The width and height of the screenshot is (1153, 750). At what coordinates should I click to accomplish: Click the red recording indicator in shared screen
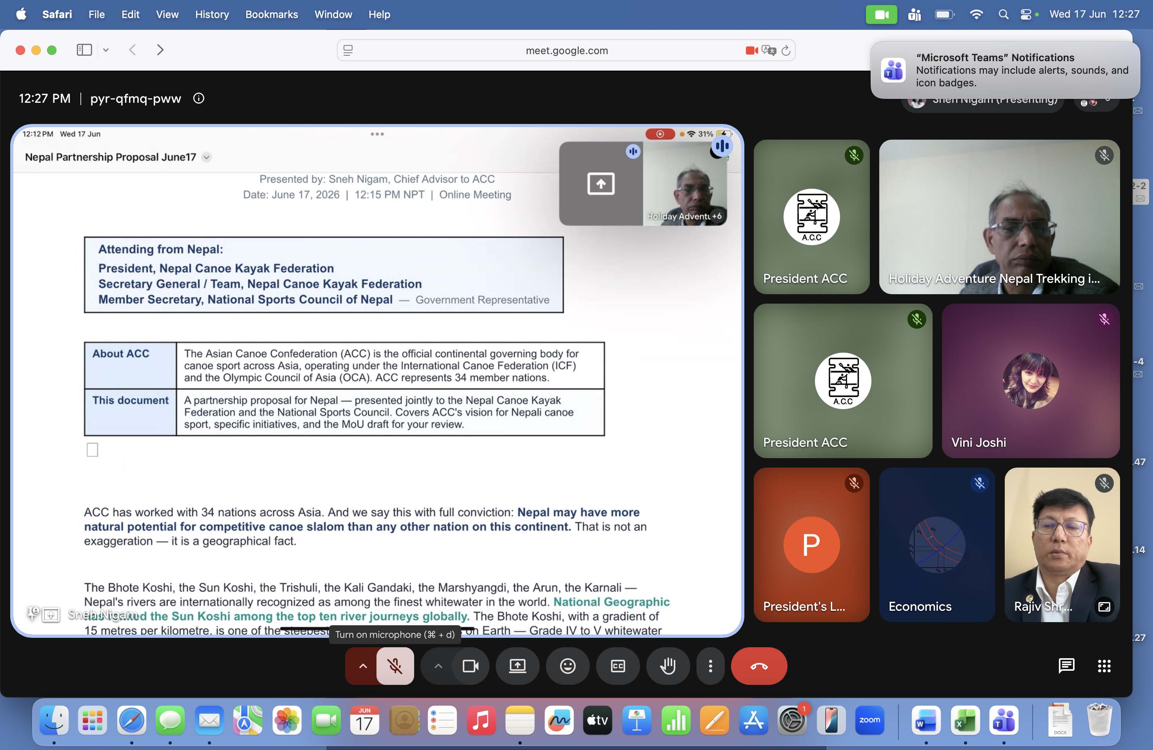(x=660, y=134)
